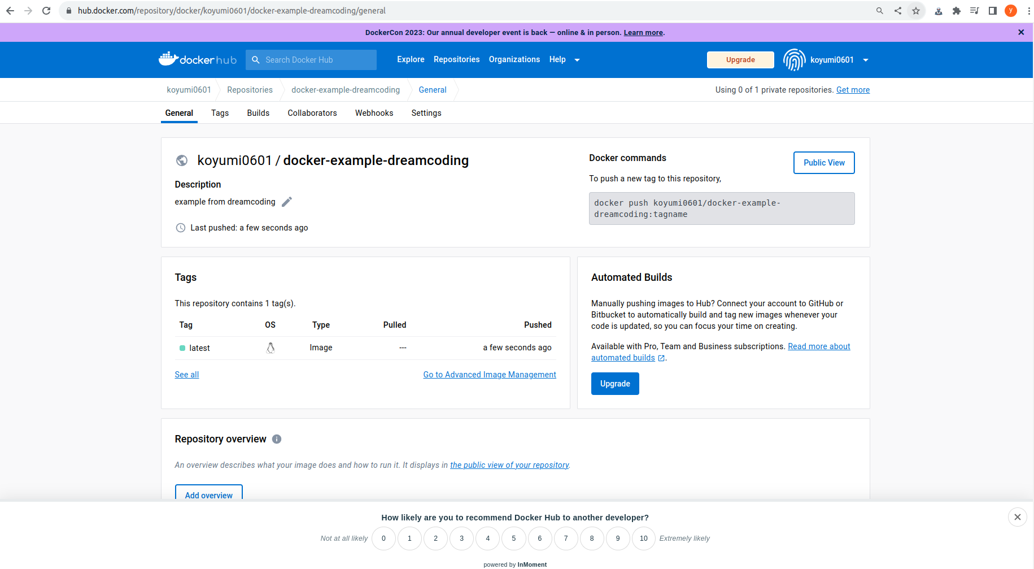The width and height of the screenshot is (1034, 569).
Task: Open the repository Settings tab
Action: tap(426, 113)
